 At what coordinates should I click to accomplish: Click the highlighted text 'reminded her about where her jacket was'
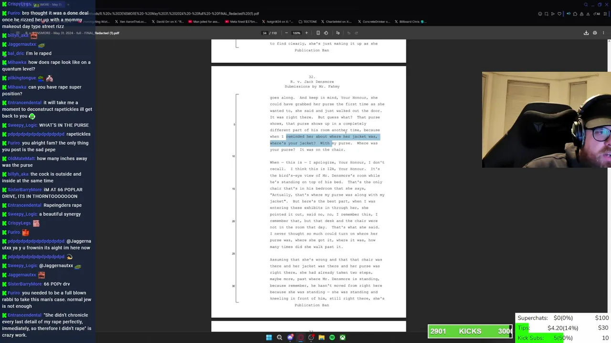point(331,137)
